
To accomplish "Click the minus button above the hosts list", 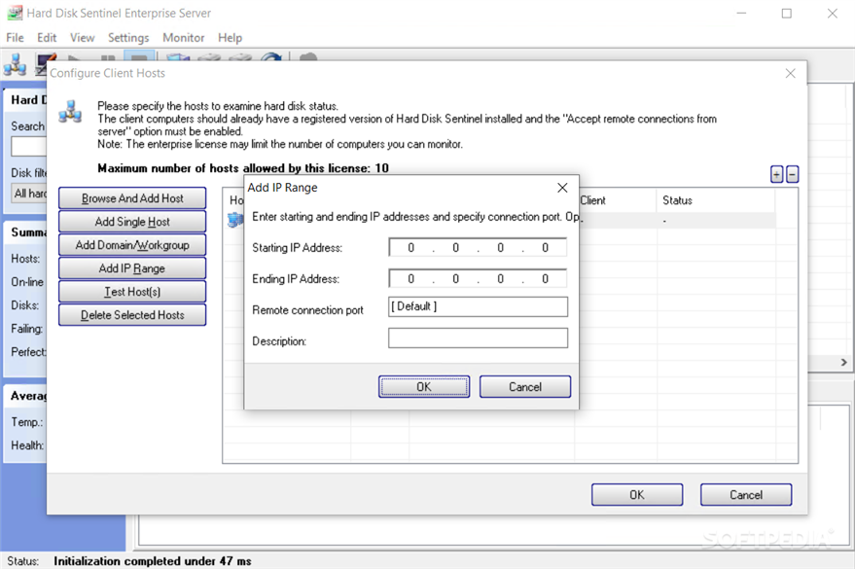I will (793, 174).
